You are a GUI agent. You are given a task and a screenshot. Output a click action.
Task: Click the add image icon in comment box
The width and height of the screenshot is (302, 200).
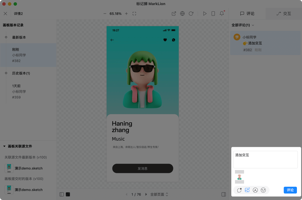247,190
